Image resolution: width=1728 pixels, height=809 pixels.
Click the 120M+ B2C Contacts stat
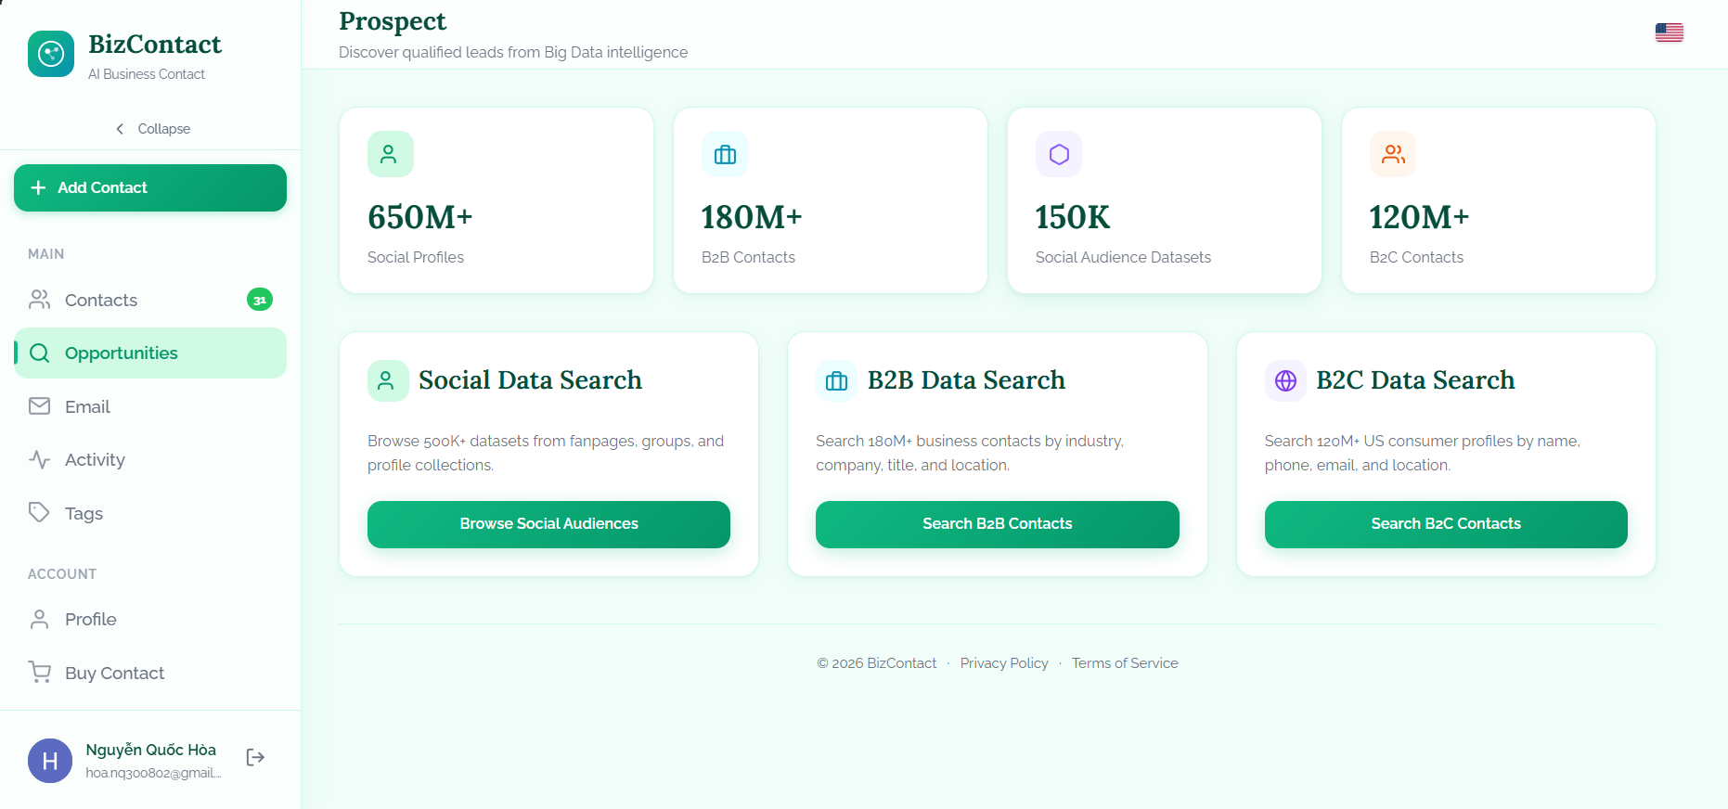[1420, 217]
